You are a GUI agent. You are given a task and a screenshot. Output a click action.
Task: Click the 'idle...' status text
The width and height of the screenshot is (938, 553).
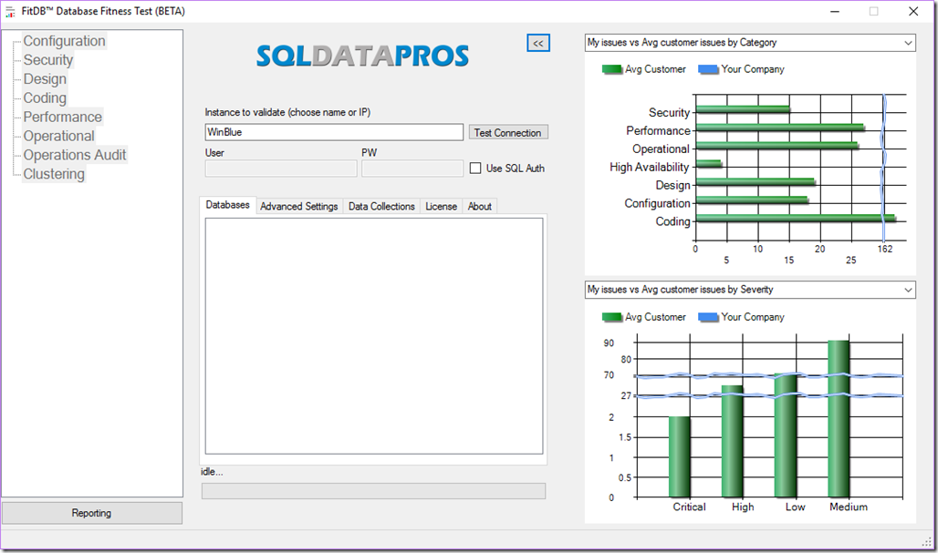(x=212, y=472)
